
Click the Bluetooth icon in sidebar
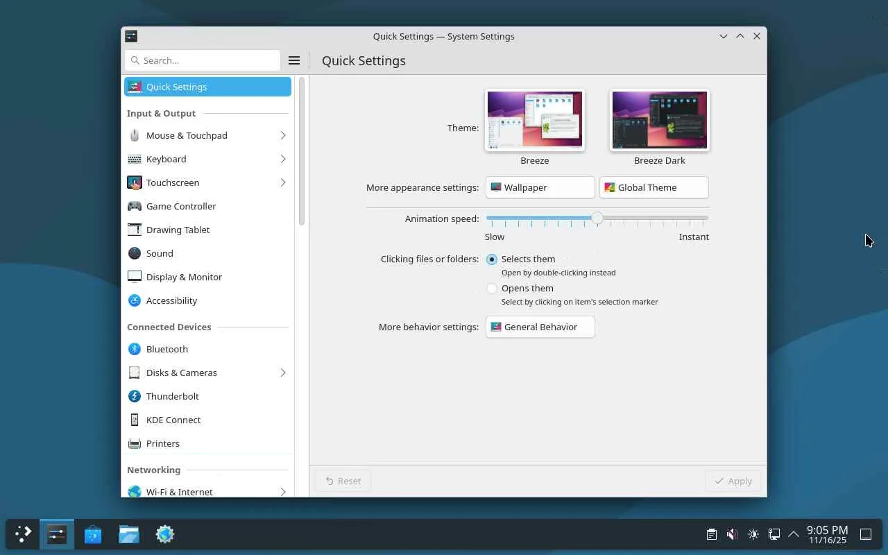(x=135, y=349)
